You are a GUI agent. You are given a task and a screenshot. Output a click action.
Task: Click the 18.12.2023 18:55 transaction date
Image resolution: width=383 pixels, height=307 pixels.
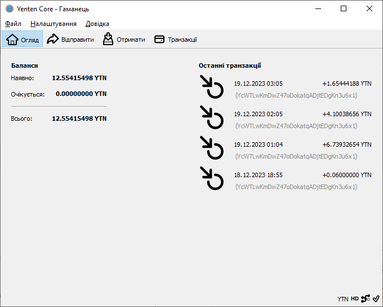258,175
